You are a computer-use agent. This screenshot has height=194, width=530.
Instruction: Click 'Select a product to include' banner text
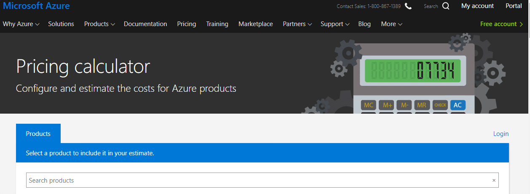(x=90, y=153)
